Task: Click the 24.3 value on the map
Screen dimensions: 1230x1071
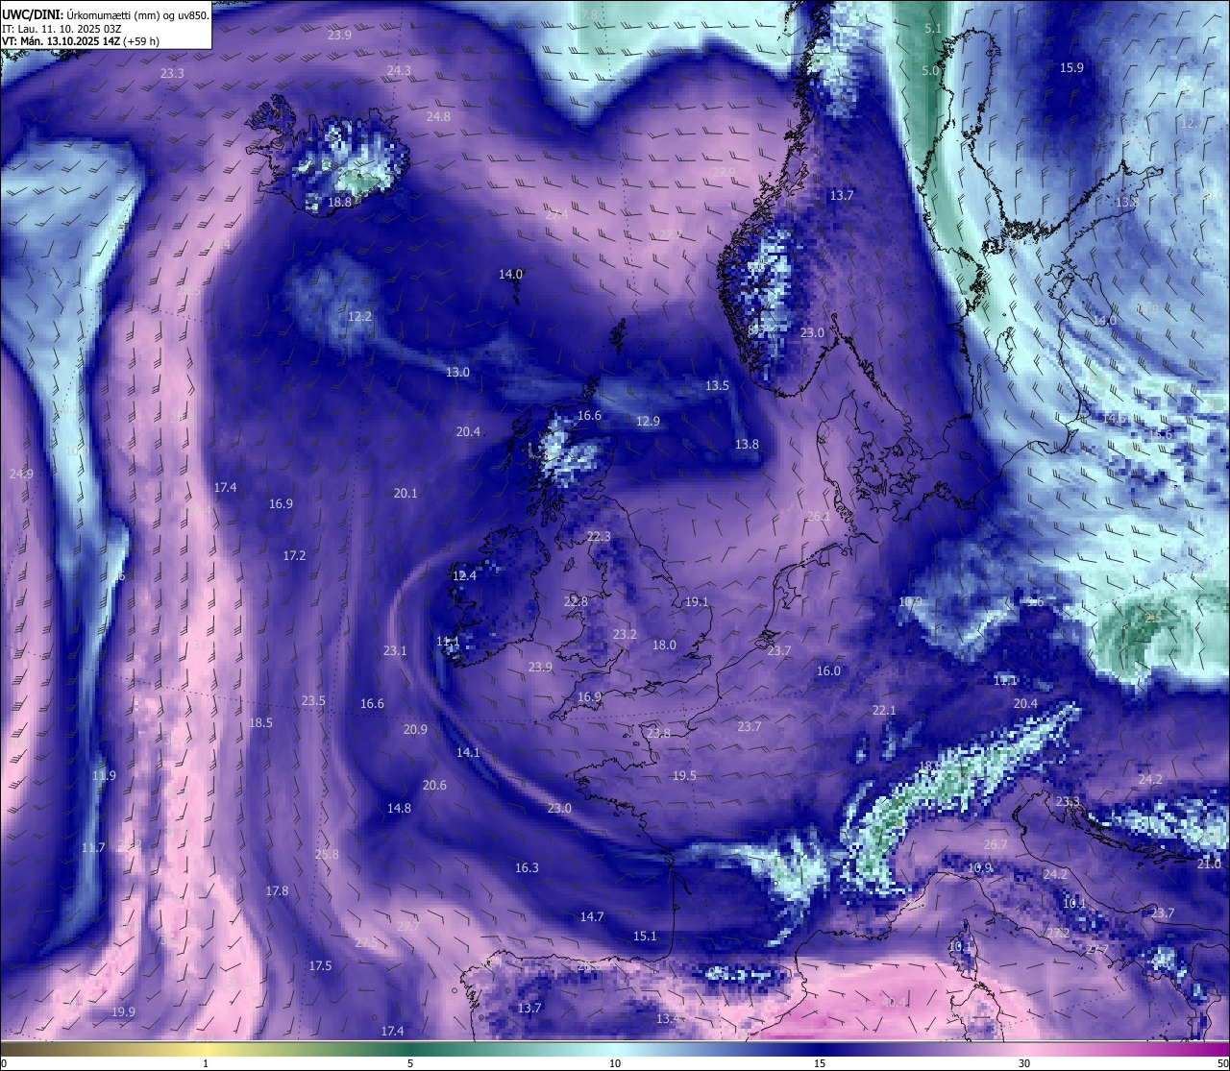Action: click(x=399, y=70)
